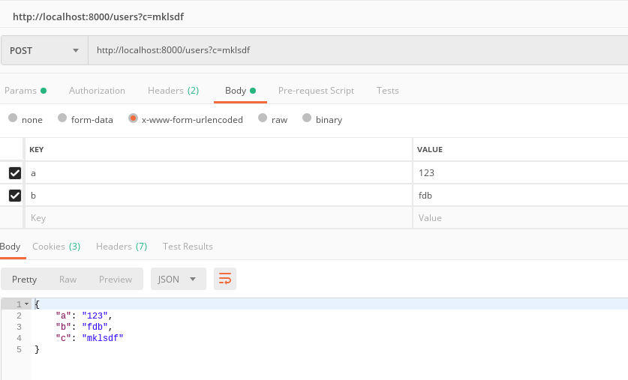
Task: Select the x-www-form-urlencoded radio button
Action: click(133, 118)
